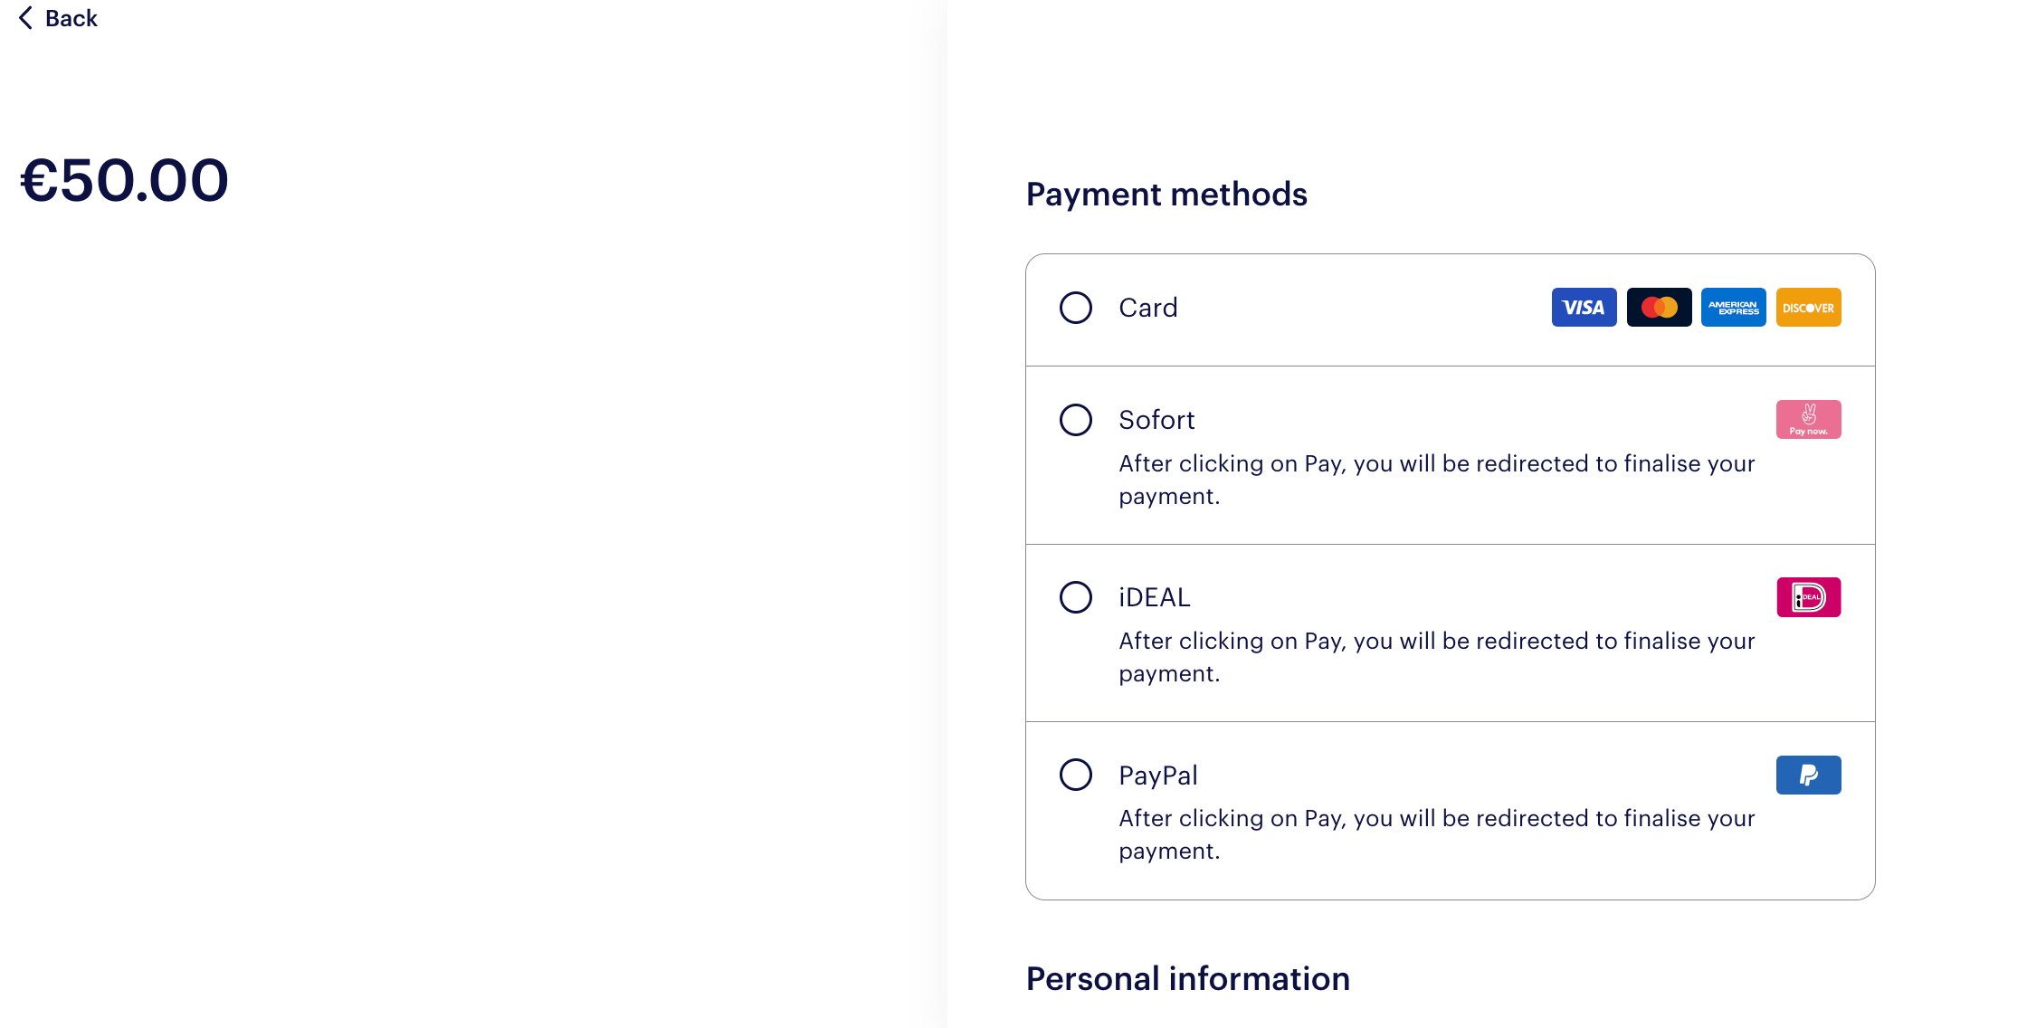The image size is (2027, 1028).
Task: Click the pink Sofort Pay now icon
Action: click(1808, 420)
